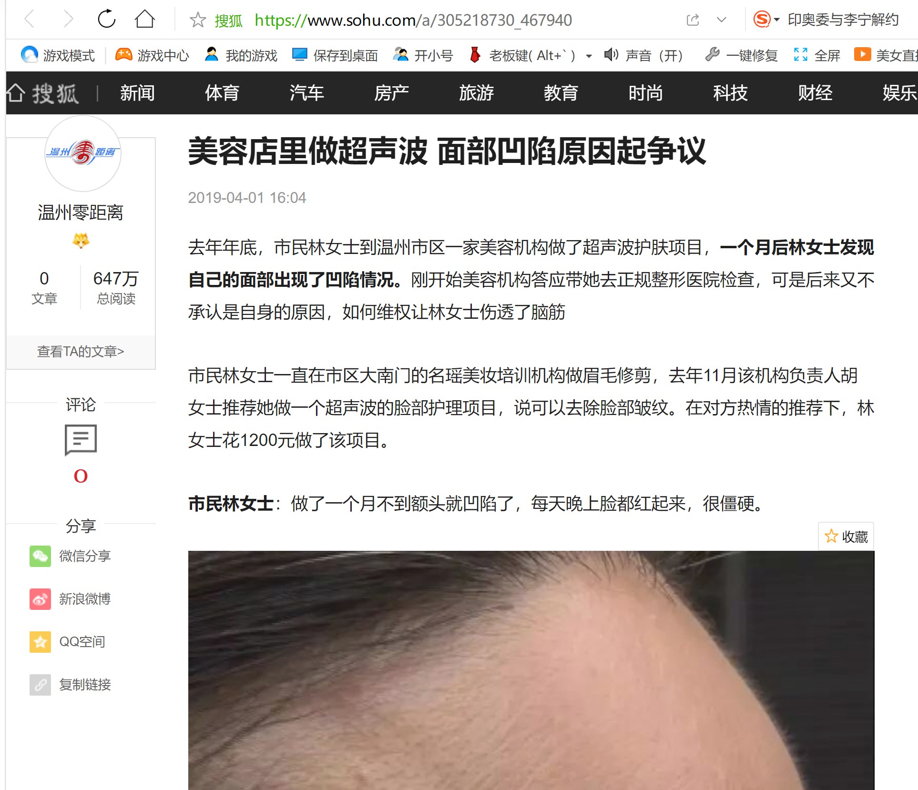Click 查看TA的文章 link
918x790 pixels.
(81, 352)
